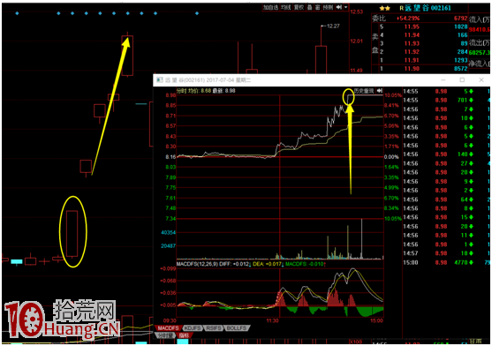492x346 pixels.
Task: Toggle the 均线 moving average button
Action: (285, 7)
